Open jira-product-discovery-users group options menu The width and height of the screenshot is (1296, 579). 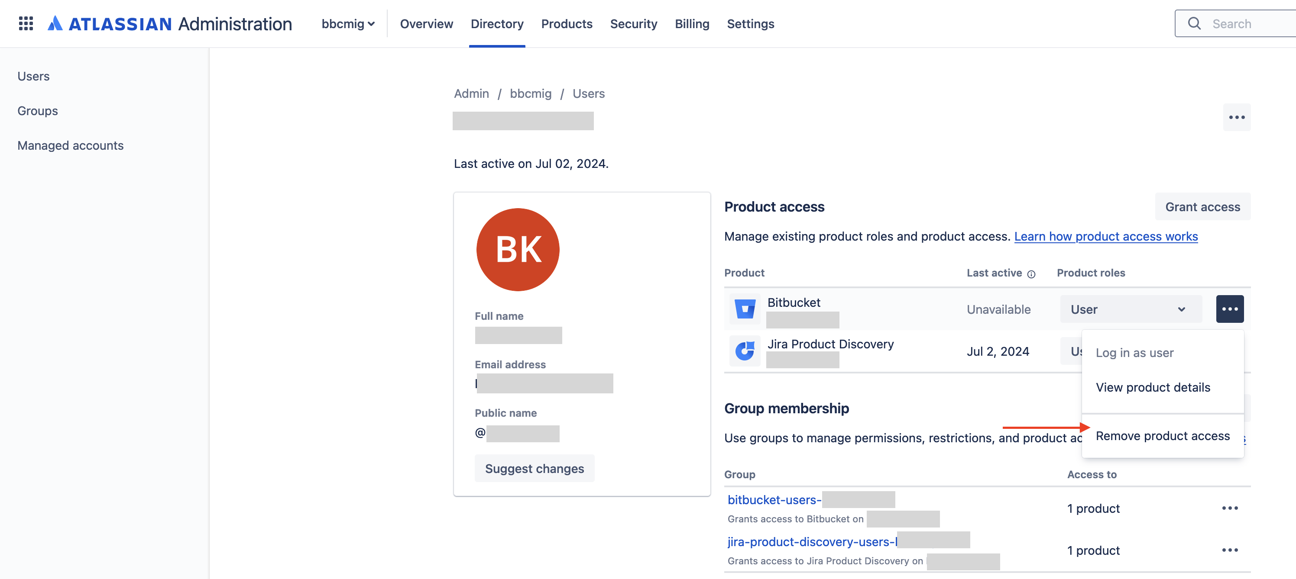pyautogui.click(x=1230, y=550)
